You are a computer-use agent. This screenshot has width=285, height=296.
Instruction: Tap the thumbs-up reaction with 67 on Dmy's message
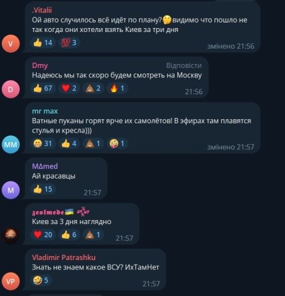(43, 88)
